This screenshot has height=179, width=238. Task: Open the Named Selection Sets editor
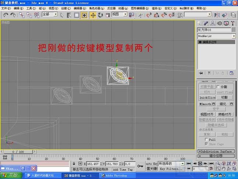tap(180, 15)
